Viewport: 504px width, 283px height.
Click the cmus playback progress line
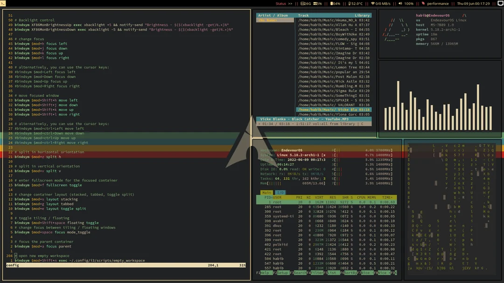click(x=313, y=123)
